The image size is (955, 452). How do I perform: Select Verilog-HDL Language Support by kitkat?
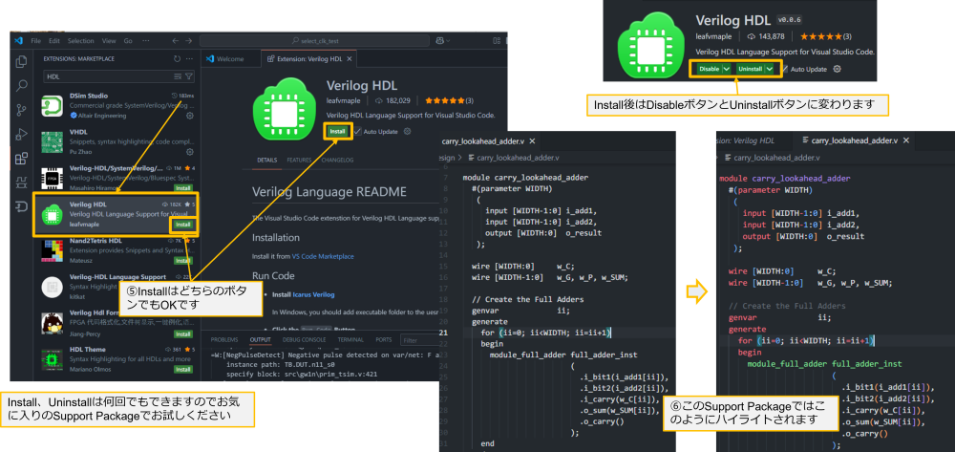pyautogui.click(x=118, y=287)
